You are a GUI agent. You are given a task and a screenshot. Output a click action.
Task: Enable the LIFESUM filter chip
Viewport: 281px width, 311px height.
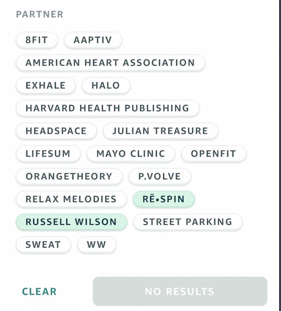[x=48, y=154]
